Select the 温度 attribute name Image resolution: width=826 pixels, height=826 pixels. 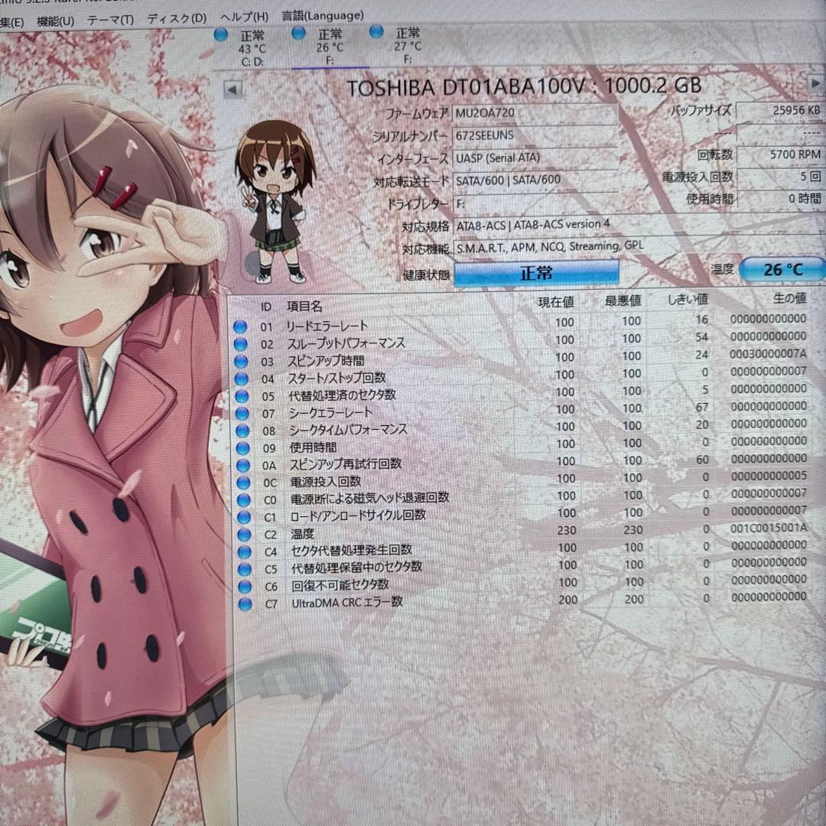point(302,534)
